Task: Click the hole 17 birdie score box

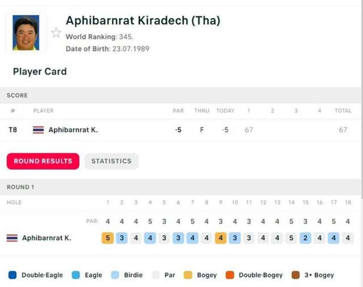Action: click(x=334, y=238)
